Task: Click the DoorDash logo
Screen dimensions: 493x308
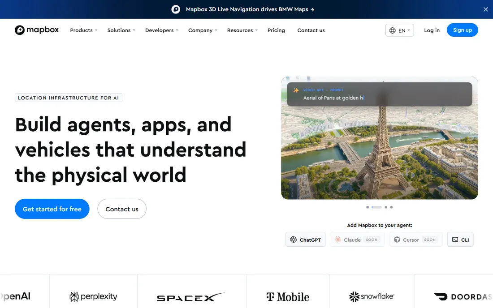Action: [463, 297]
